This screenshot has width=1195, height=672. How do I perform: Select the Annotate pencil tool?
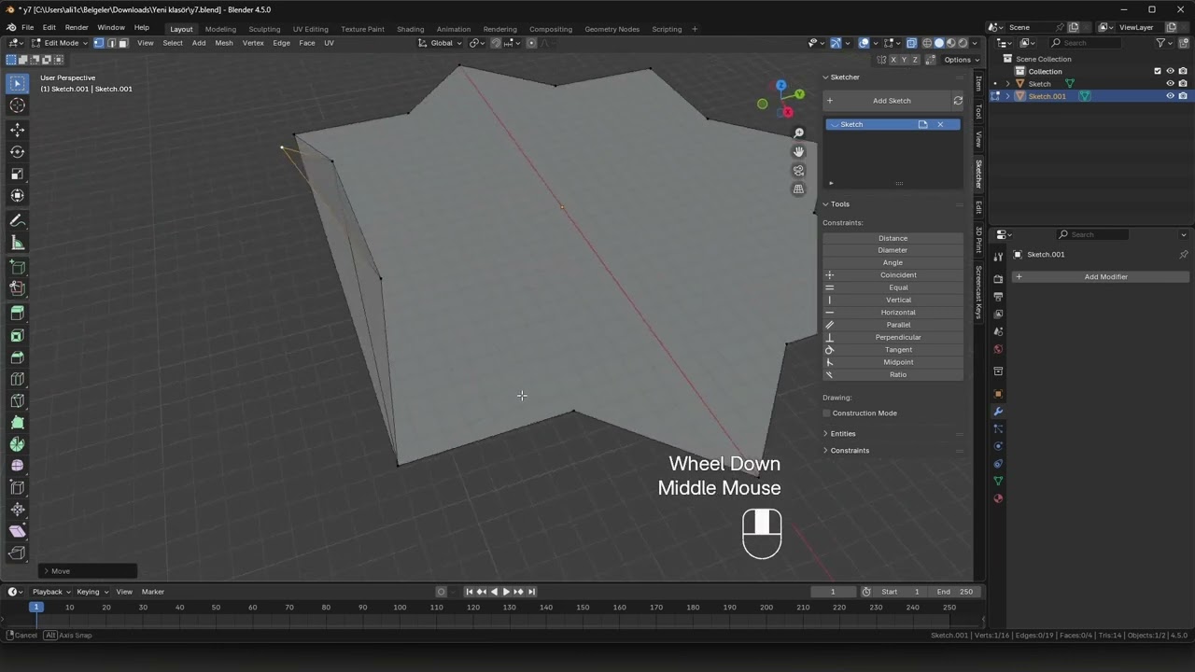[17, 220]
